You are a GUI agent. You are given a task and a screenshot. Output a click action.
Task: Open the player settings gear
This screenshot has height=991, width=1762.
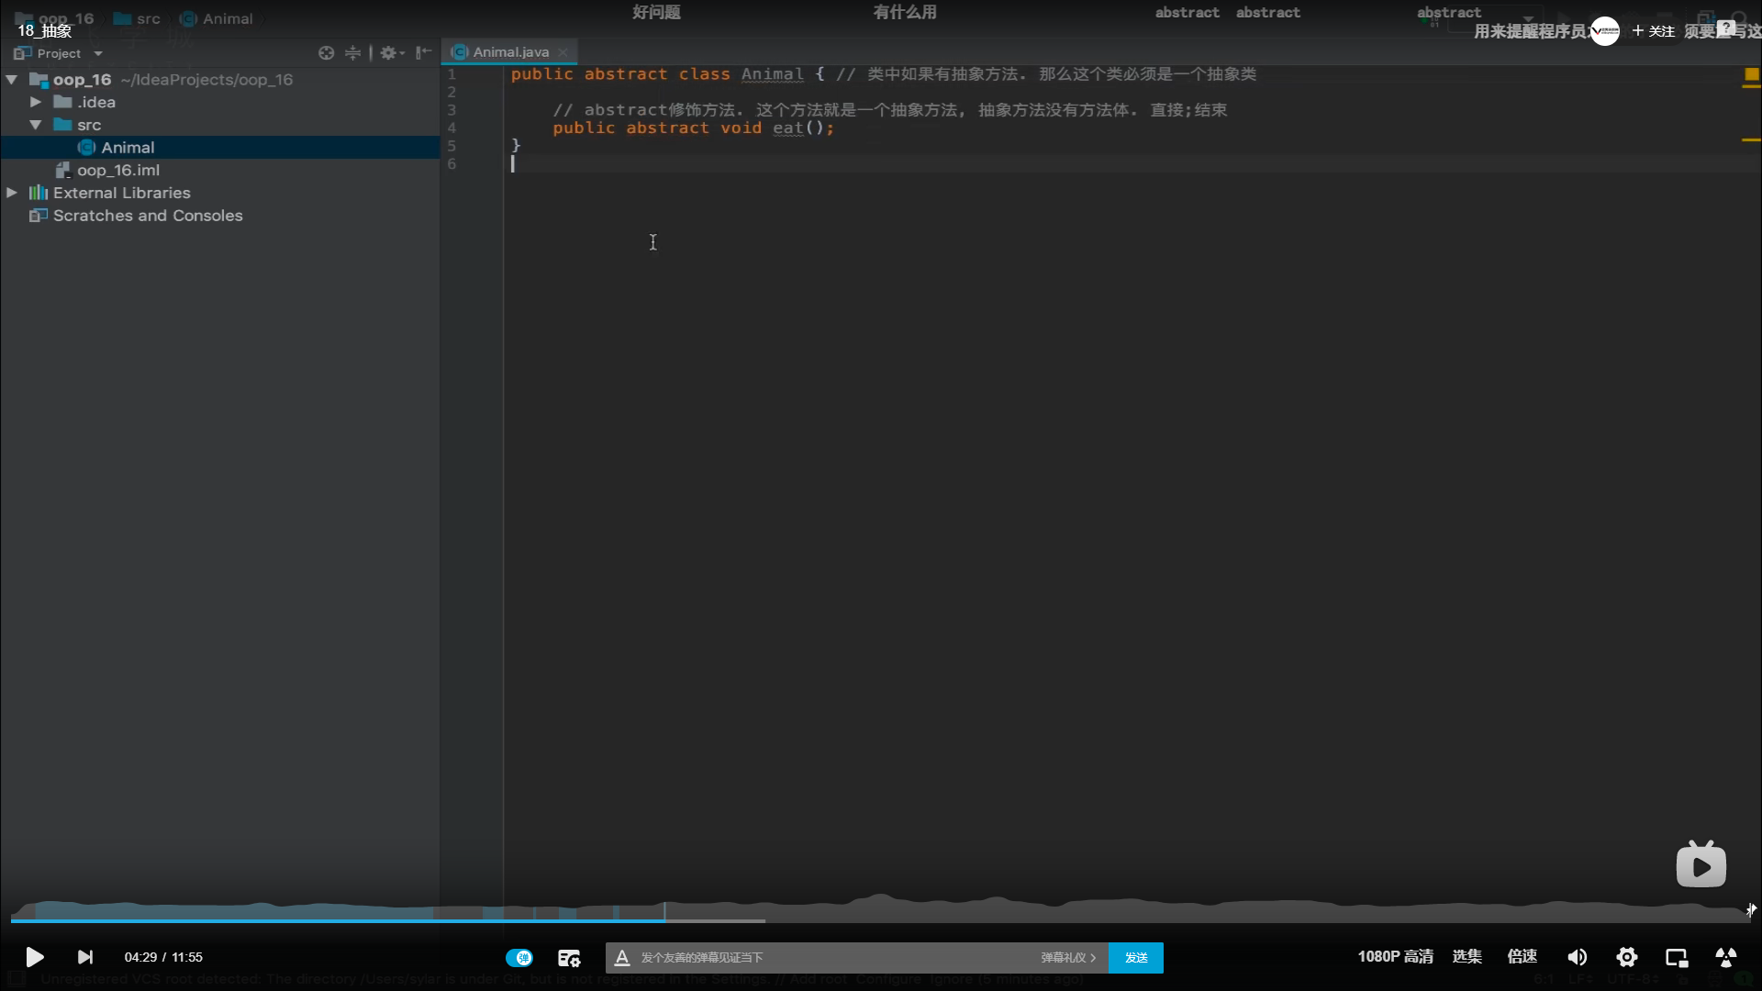[1627, 957]
